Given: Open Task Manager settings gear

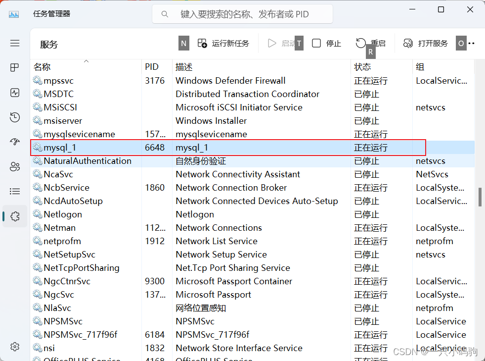Looking at the screenshot, I should [x=14, y=347].
